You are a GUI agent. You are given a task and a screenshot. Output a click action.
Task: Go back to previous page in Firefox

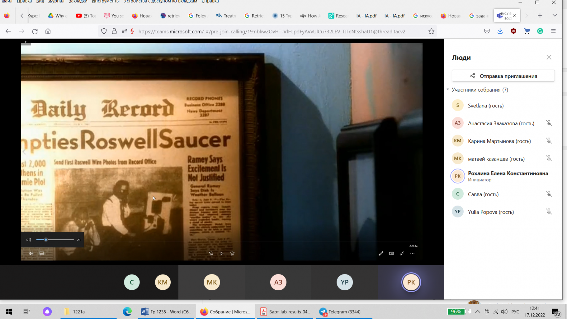pos(8,31)
